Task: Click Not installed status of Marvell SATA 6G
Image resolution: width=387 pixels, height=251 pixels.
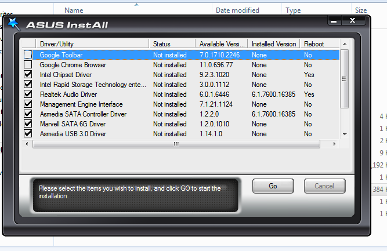Action: tap(170, 124)
